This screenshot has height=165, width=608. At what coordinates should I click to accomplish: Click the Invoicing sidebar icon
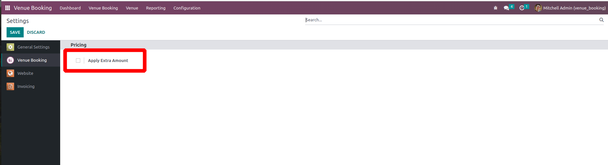tap(11, 87)
